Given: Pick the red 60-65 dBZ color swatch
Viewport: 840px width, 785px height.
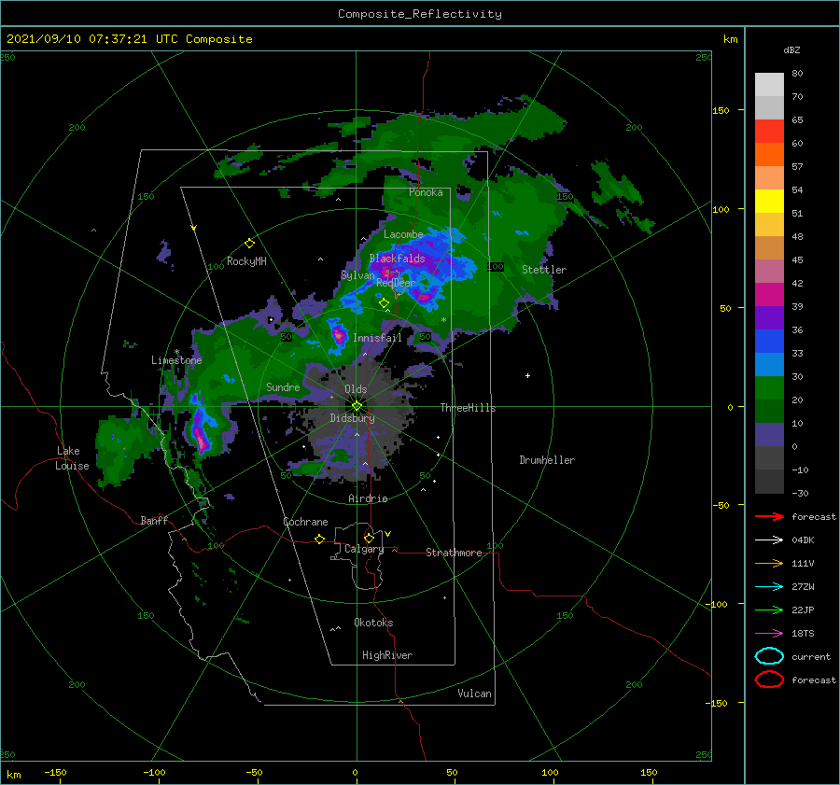Looking at the screenshot, I should pyautogui.click(x=769, y=132).
